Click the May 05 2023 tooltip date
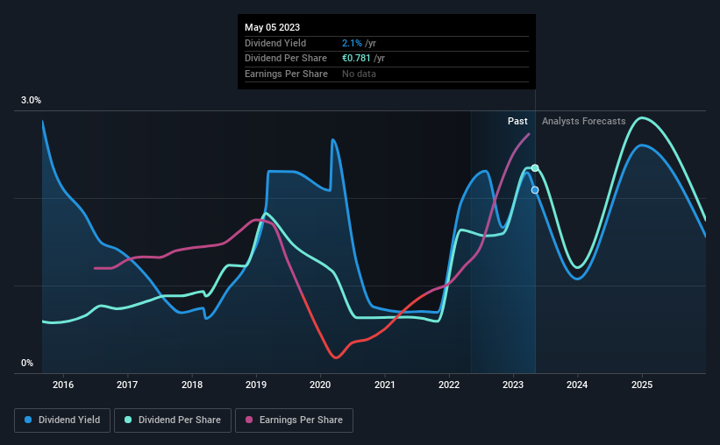Image resolution: width=720 pixels, height=445 pixels. [272, 27]
